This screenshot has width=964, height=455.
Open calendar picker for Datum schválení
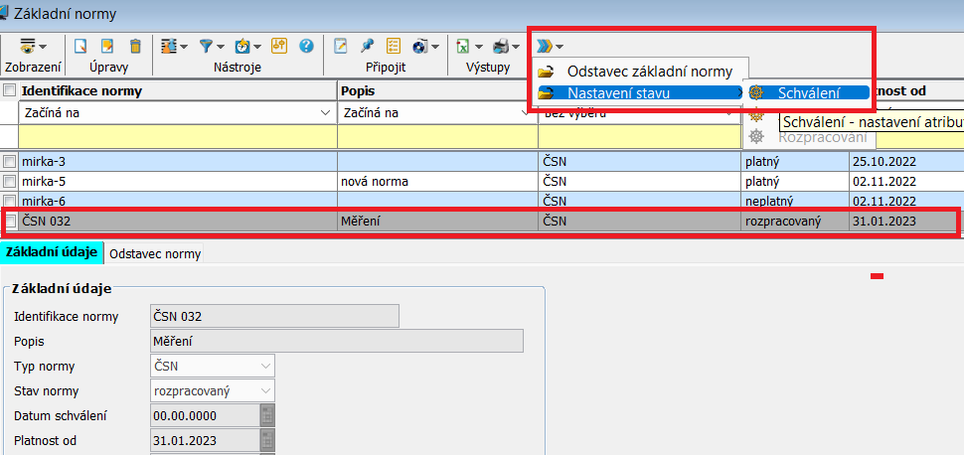click(266, 415)
